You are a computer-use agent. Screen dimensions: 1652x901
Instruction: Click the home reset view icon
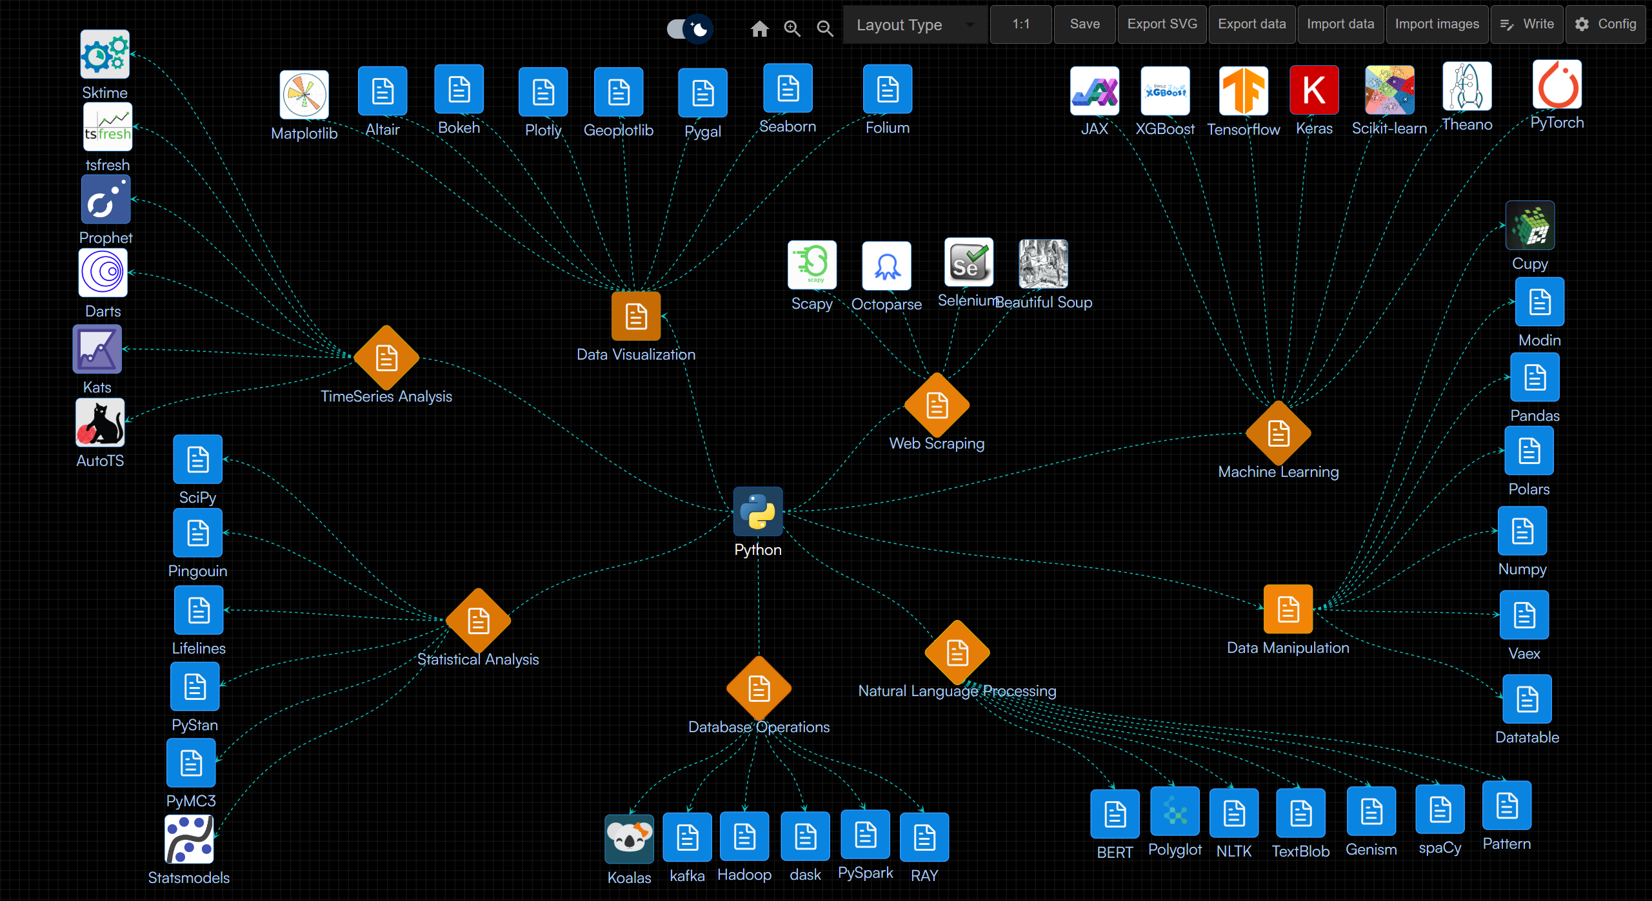point(759,29)
